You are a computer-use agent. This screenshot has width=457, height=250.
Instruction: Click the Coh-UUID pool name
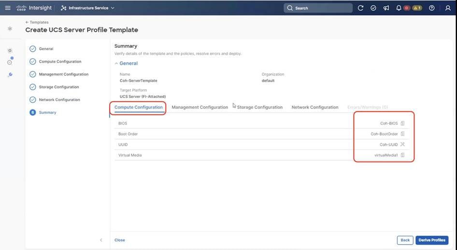pyautogui.click(x=388, y=145)
